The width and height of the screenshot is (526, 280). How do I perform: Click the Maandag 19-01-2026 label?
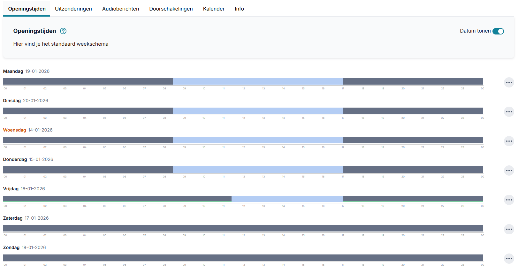pyautogui.click(x=26, y=71)
